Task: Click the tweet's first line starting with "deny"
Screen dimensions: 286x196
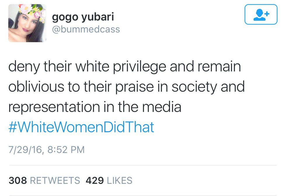Action: (x=124, y=67)
